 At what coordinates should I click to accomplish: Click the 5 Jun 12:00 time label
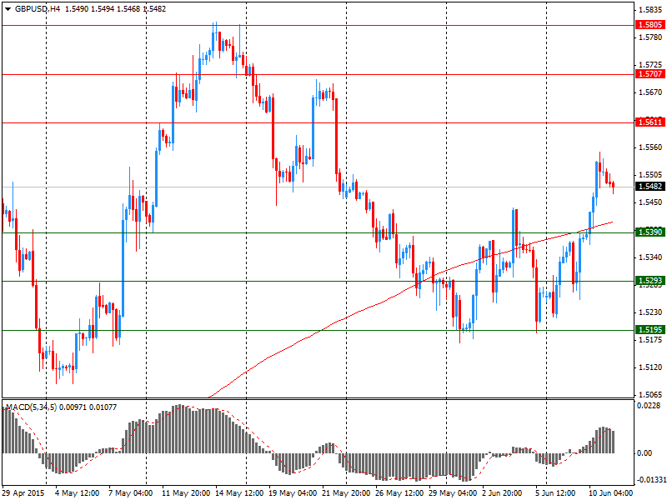[555, 493]
